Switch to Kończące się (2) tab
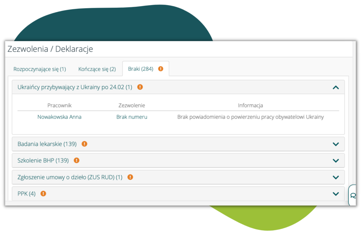Screen dimensions: 361x241 click(97, 69)
